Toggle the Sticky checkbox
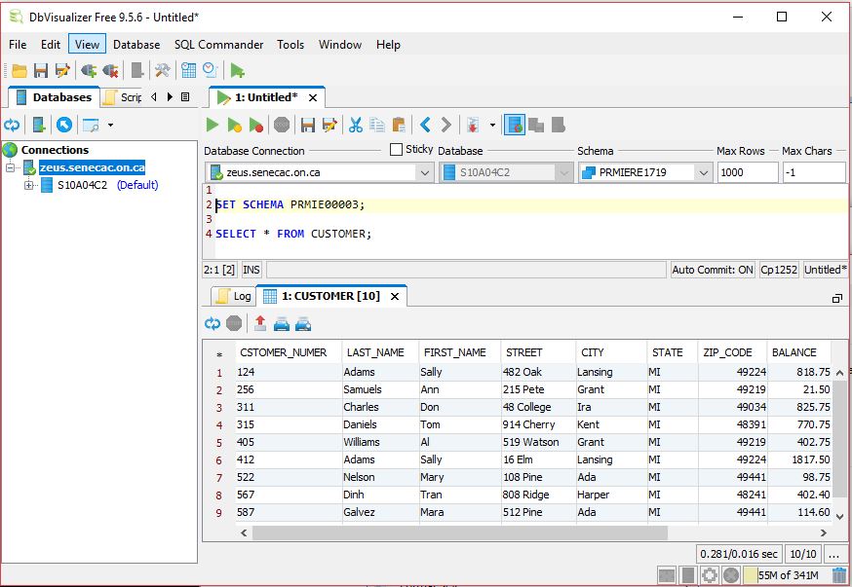The image size is (852, 587). (396, 149)
